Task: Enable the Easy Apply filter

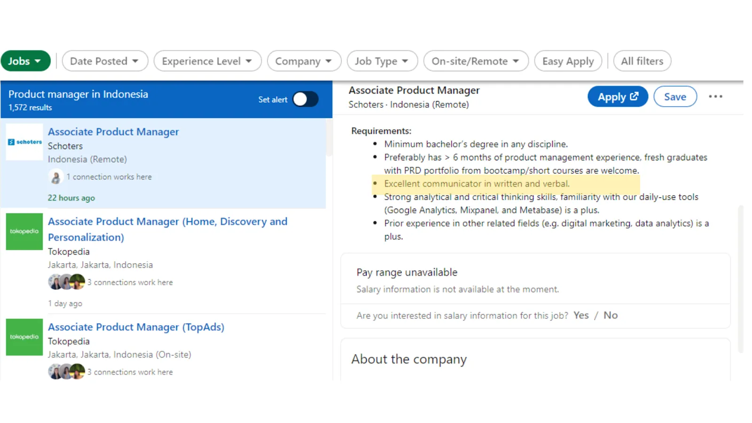Action: pos(567,61)
